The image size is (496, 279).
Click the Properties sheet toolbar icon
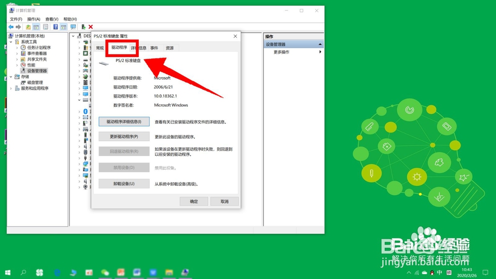click(x=46, y=27)
